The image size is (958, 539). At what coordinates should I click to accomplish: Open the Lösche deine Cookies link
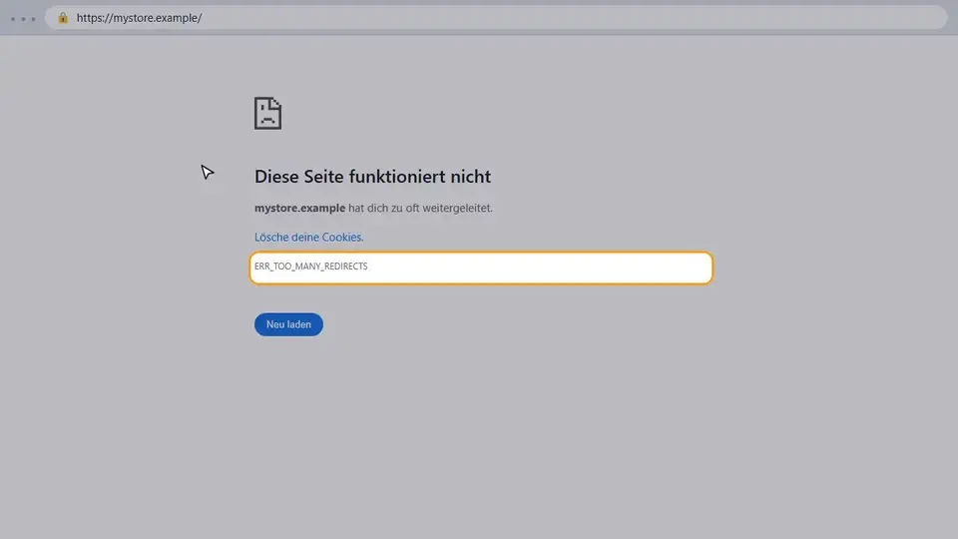[x=308, y=238]
